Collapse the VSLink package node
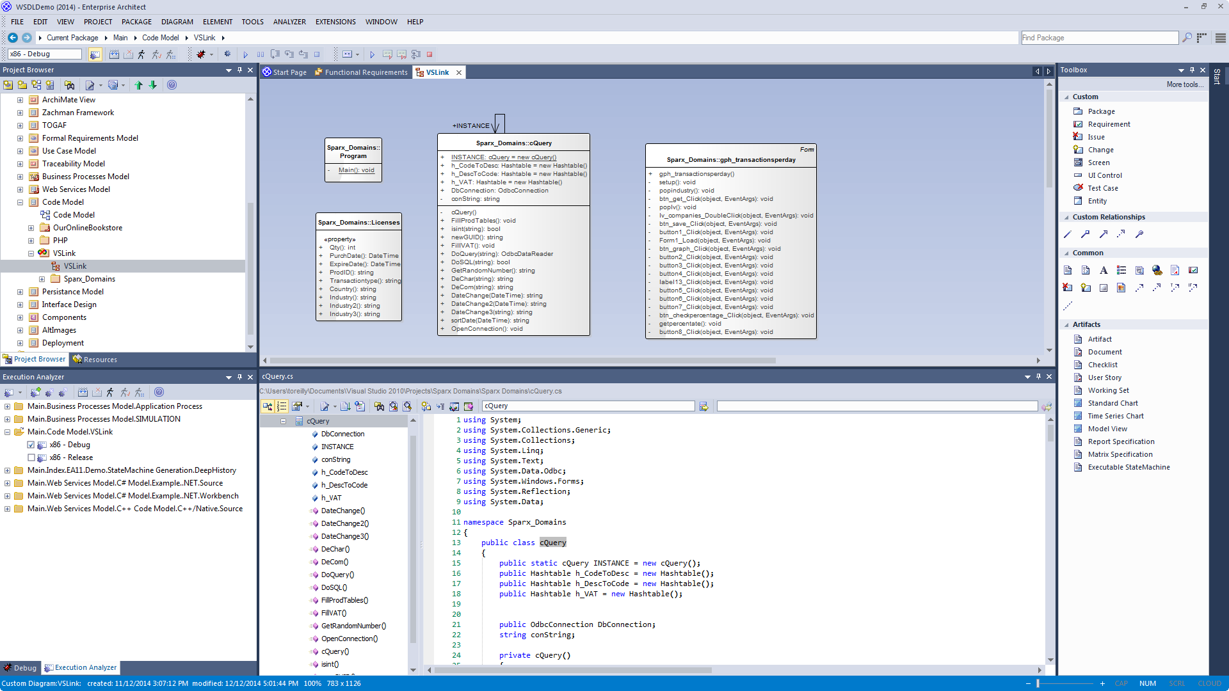The image size is (1229, 691). (31, 253)
